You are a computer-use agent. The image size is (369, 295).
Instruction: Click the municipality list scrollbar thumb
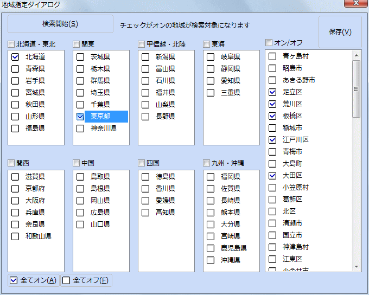357,88
